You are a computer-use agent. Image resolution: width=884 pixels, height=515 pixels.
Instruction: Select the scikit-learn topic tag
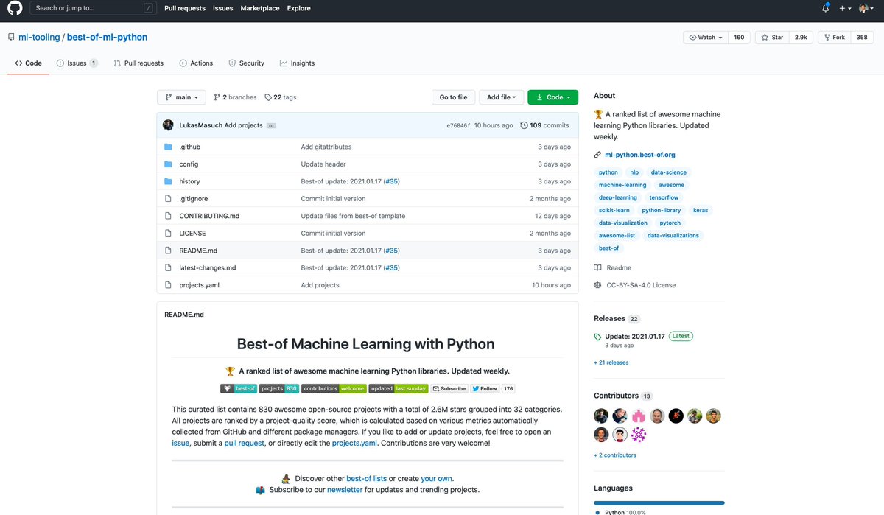614,210
